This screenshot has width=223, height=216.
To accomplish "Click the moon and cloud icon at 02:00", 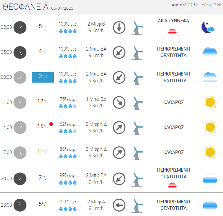I will click(x=208, y=27).
